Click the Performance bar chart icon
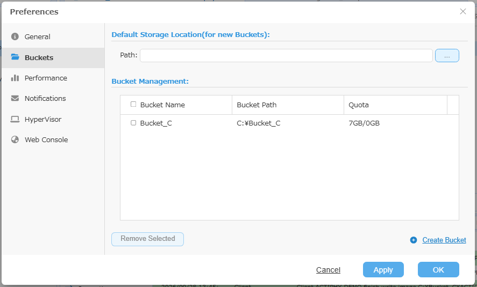The height and width of the screenshot is (287, 477). pyautogui.click(x=15, y=78)
